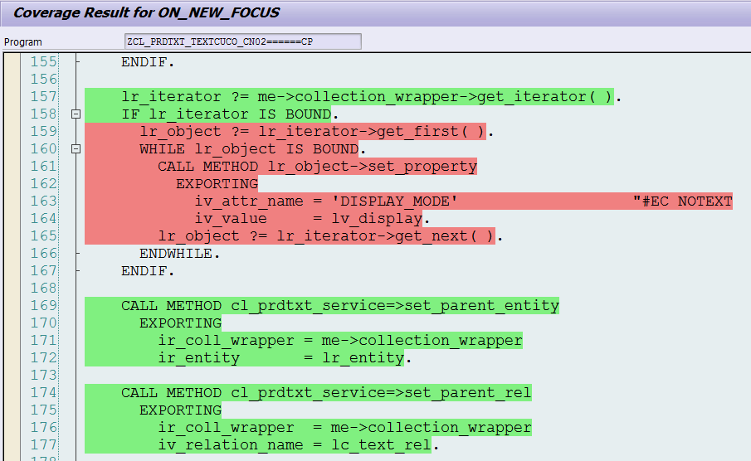Click iv_relation_name = lc_text_rel line
751x461 pixels.
coord(299,445)
